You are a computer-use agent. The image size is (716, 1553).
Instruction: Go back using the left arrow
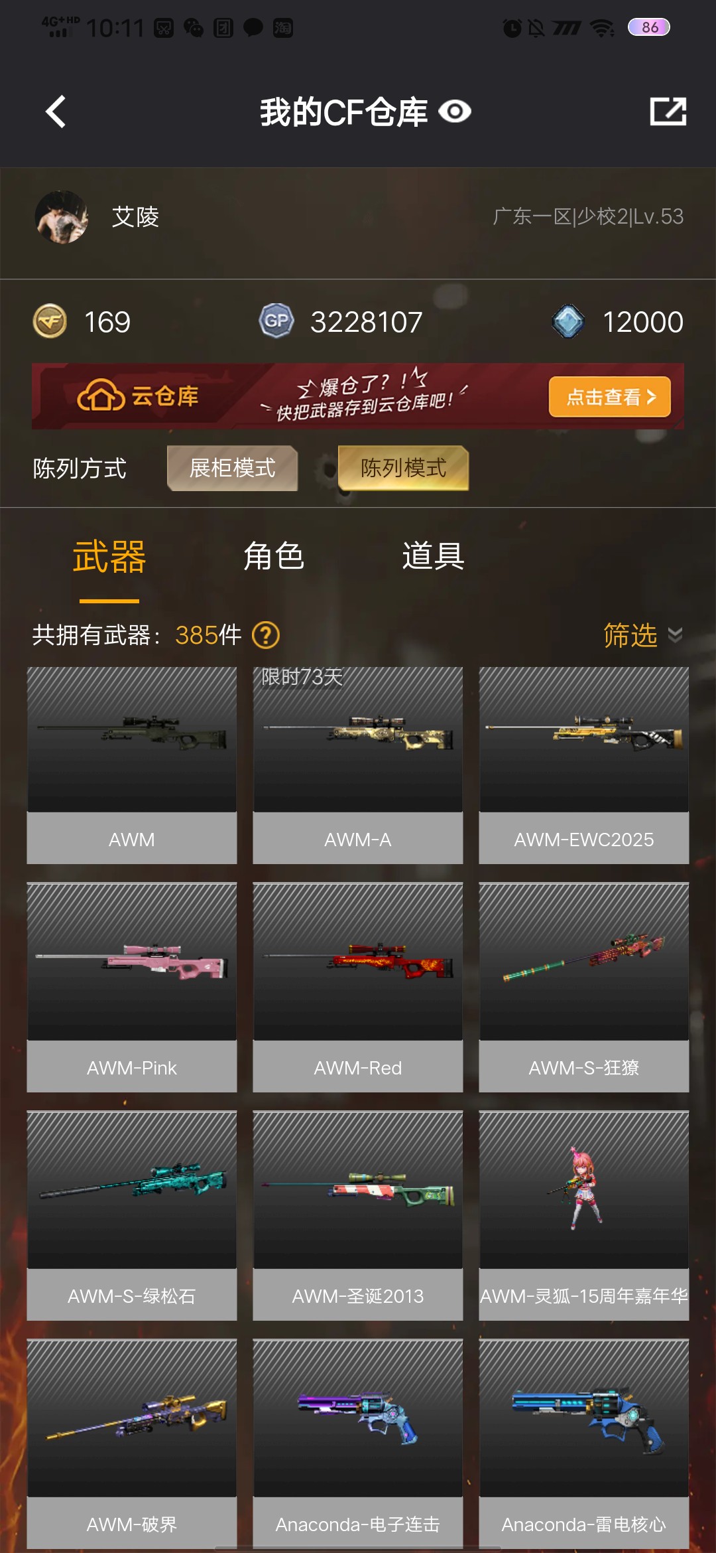coord(56,111)
